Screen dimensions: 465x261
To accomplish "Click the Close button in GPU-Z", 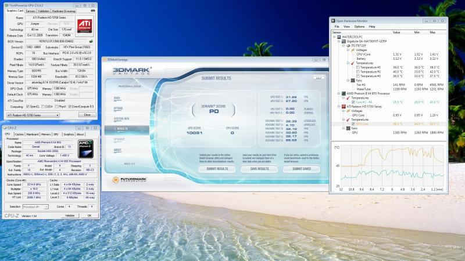I will click(x=87, y=115).
